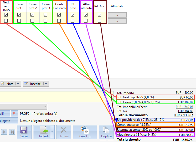
Task: Check Rit. prev. in second row
Action: tap(73, 21)
